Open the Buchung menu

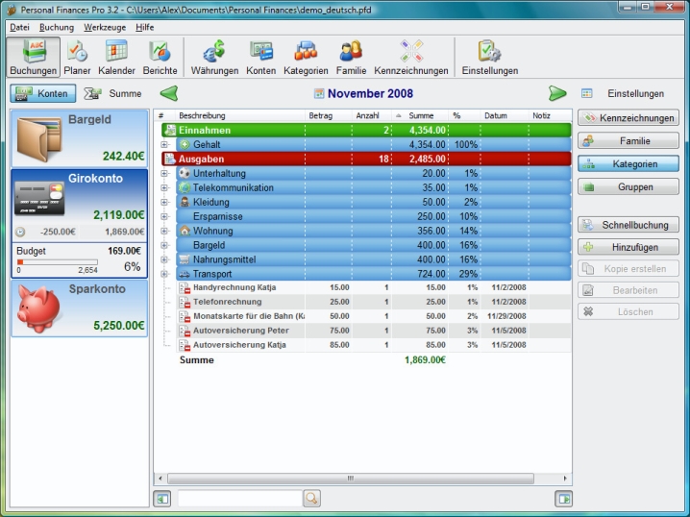point(57,27)
